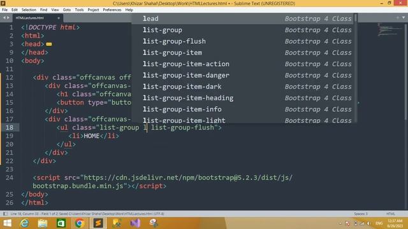Open the Tools menu

(x=79, y=10)
